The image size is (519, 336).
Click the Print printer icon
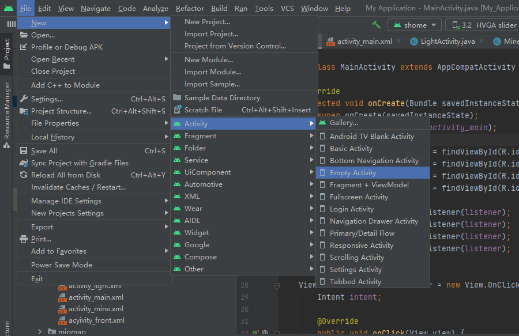coord(24,239)
